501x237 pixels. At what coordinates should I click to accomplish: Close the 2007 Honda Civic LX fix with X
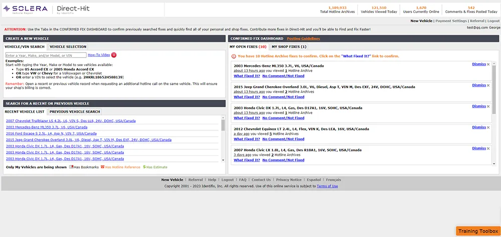point(488,148)
